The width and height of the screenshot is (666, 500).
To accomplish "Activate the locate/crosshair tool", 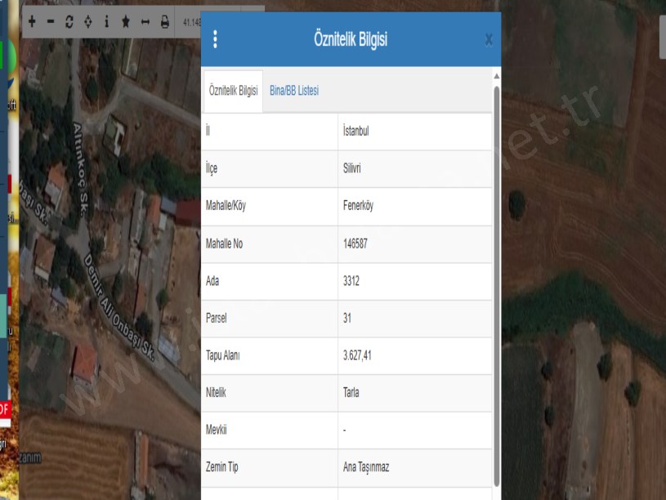I will pos(88,22).
